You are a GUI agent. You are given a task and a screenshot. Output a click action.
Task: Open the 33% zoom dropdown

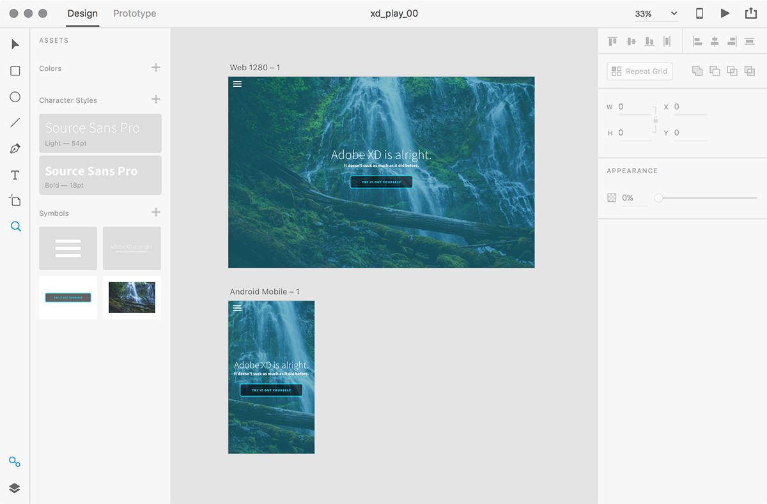(x=656, y=13)
